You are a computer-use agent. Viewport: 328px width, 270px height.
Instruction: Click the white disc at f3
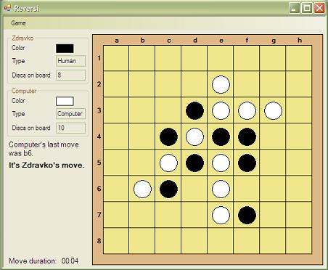247,110
